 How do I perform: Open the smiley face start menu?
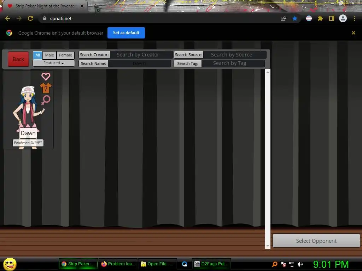coord(10,264)
